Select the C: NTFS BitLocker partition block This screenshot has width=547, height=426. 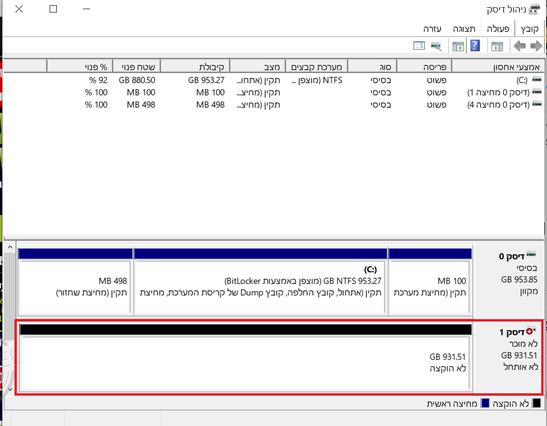click(x=261, y=282)
